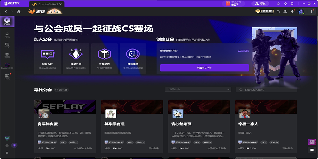The width and height of the screenshot is (318, 159).
Task: Open the 青柠起始页 guild card
Action: 199,126
